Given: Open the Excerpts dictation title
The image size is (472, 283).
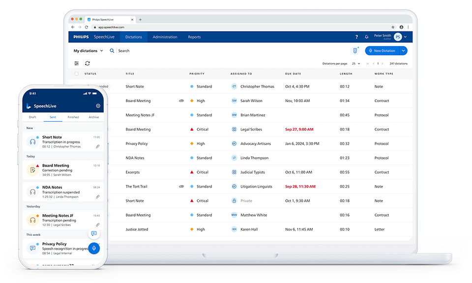Looking at the screenshot, I should (132, 172).
